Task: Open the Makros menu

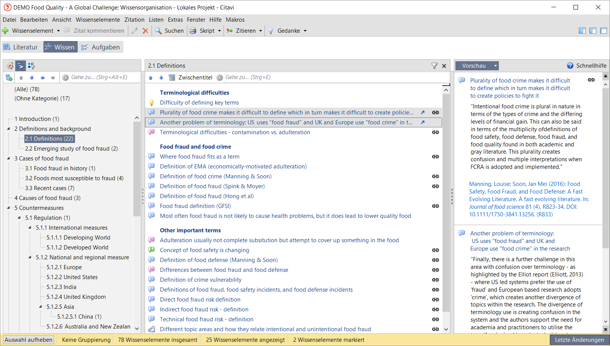Action: (x=235, y=20)
